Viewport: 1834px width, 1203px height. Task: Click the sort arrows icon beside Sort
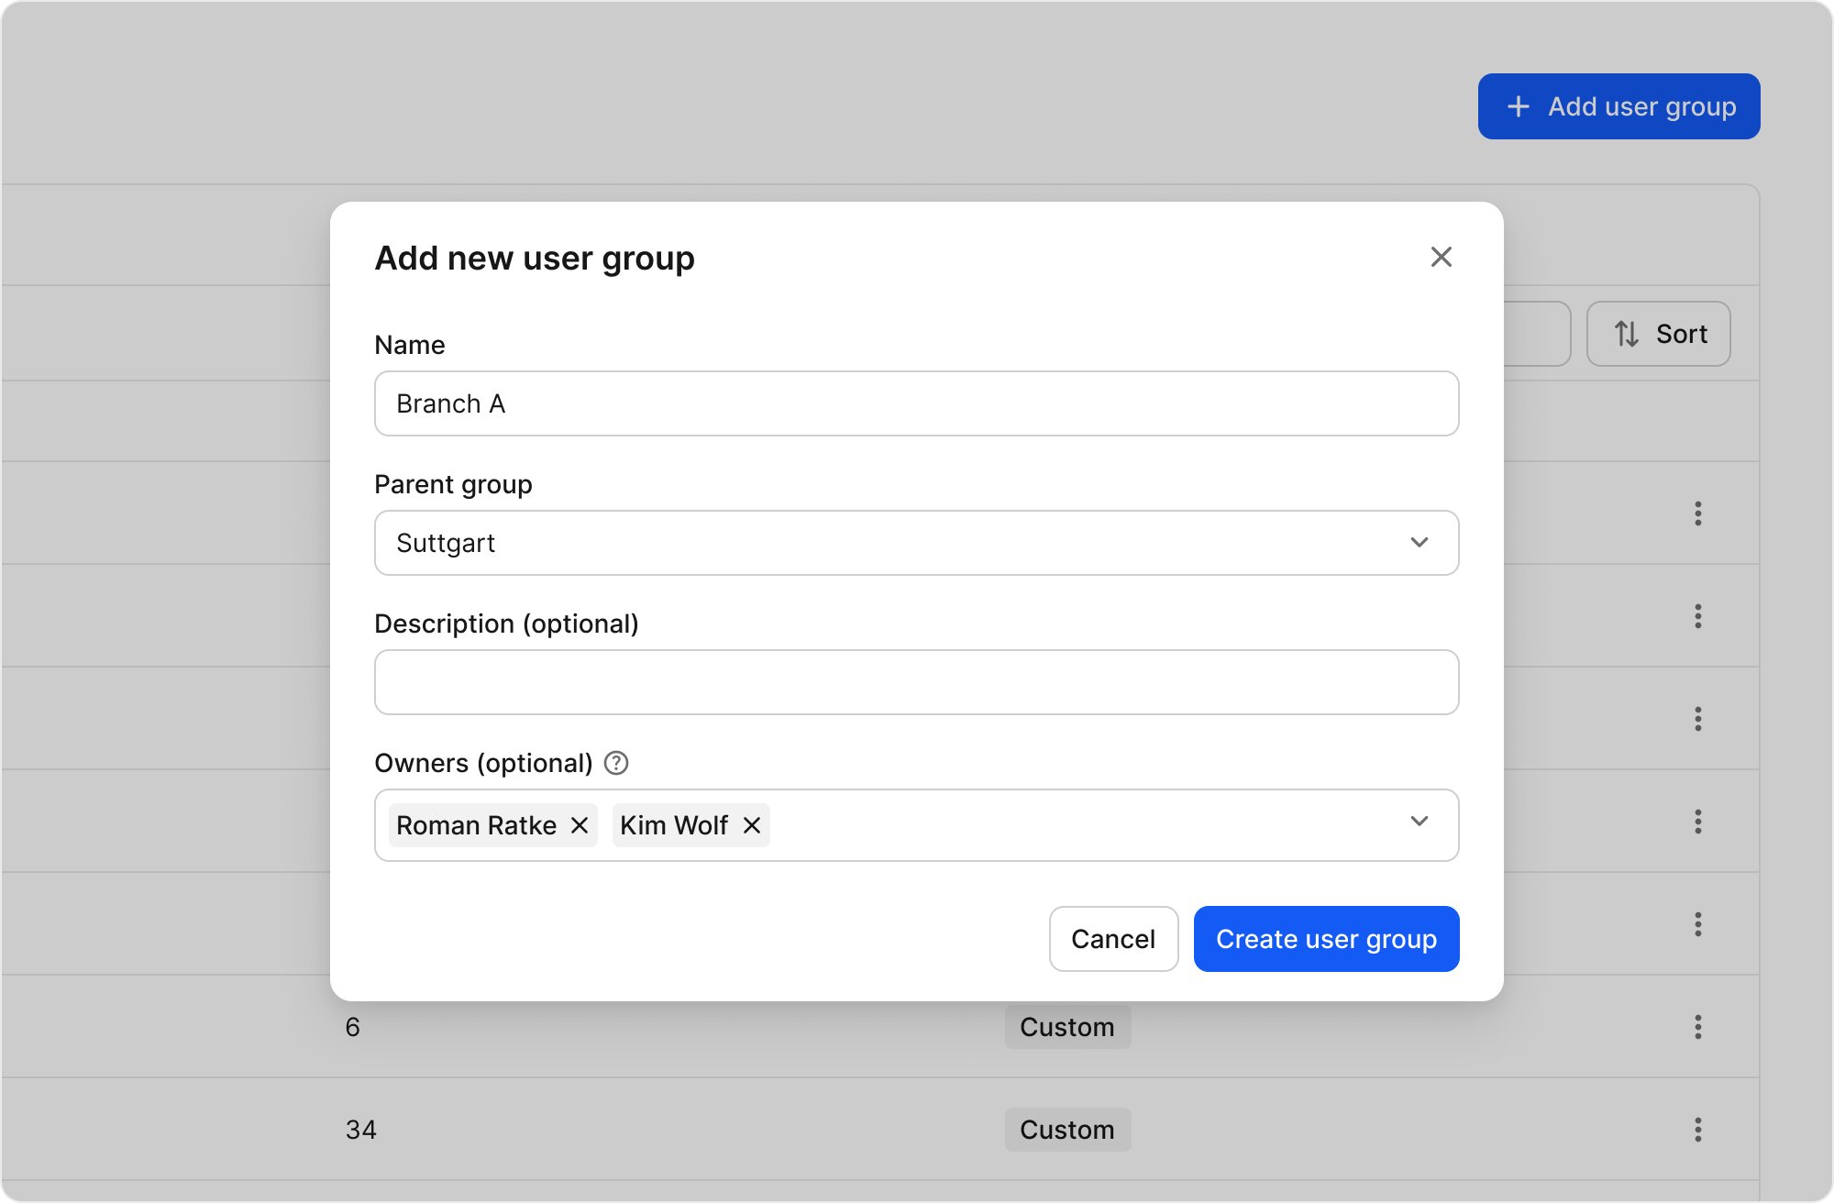pyautogui.click(x=1627, y=334)
